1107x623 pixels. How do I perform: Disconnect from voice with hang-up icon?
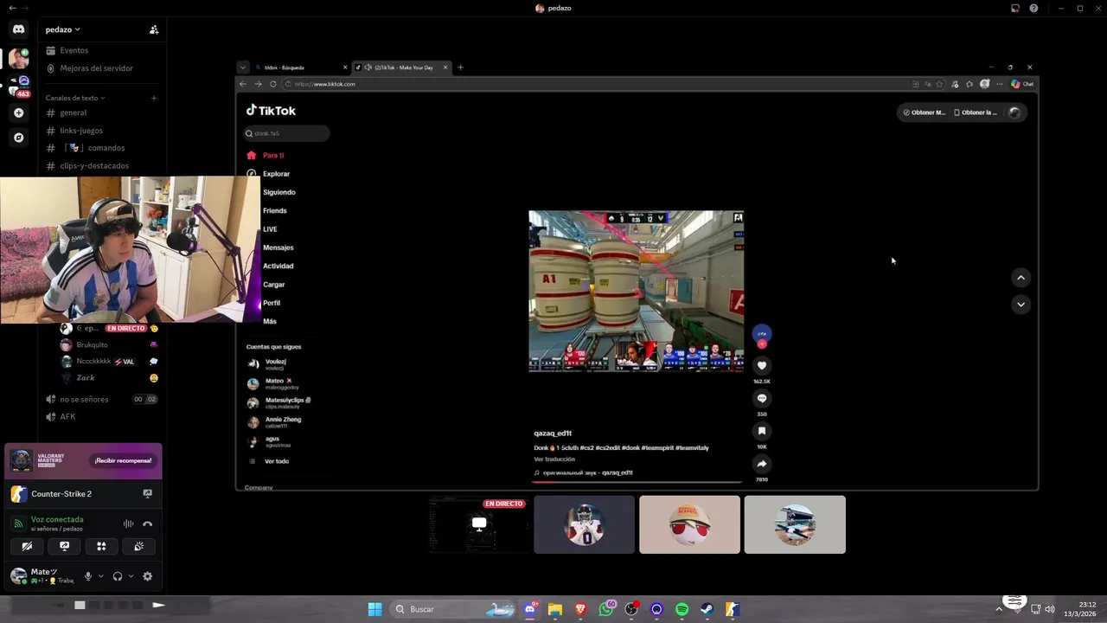pos(147,523)
